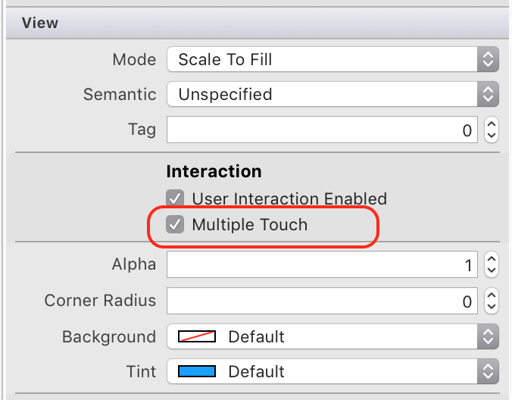
Task: Click the Alpha value field
Action: pos(322,265)
